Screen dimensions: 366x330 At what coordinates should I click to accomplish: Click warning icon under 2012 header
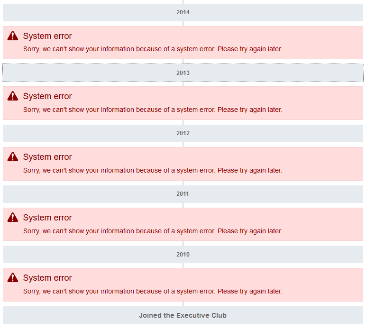[13, 157]
